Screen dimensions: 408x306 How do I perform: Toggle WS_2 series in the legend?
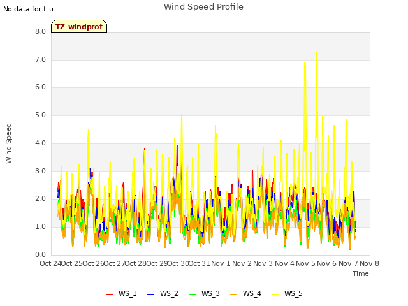point(163,293)
